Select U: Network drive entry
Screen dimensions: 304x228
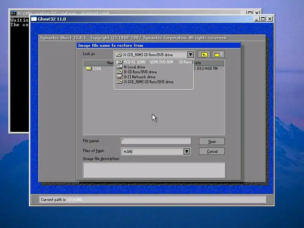click(x=154, y=77)
